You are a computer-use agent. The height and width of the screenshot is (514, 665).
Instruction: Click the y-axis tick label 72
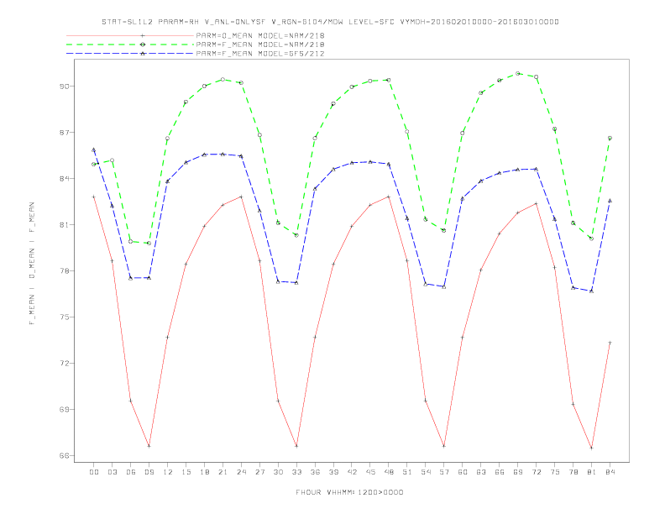(x=64, y=364)
